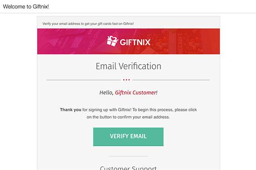Image resolution: width=256 pixels, height=170 pixels.
Task: Click the red Giftnix Customer name text
Action: point(135,93)
